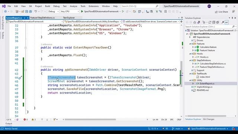Viewport: 238px width, 134px height.
Task: Click the Save All toolbar icon
Action: pyautogui.click(x=30, y=12)
